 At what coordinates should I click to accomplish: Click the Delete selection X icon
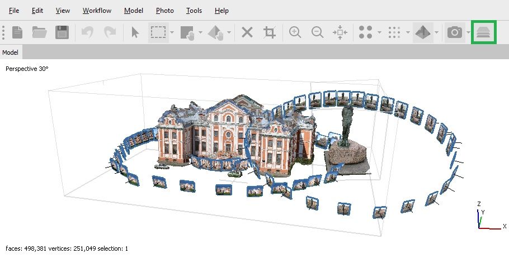pyautogui.click(x=247, y=32)
